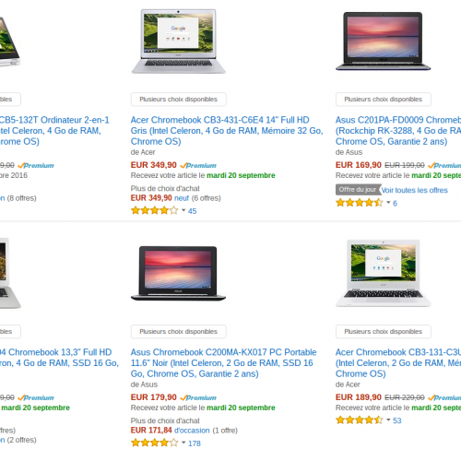
Task: Click the star rating of Acer CB3-131
Action: click(360, 420)
